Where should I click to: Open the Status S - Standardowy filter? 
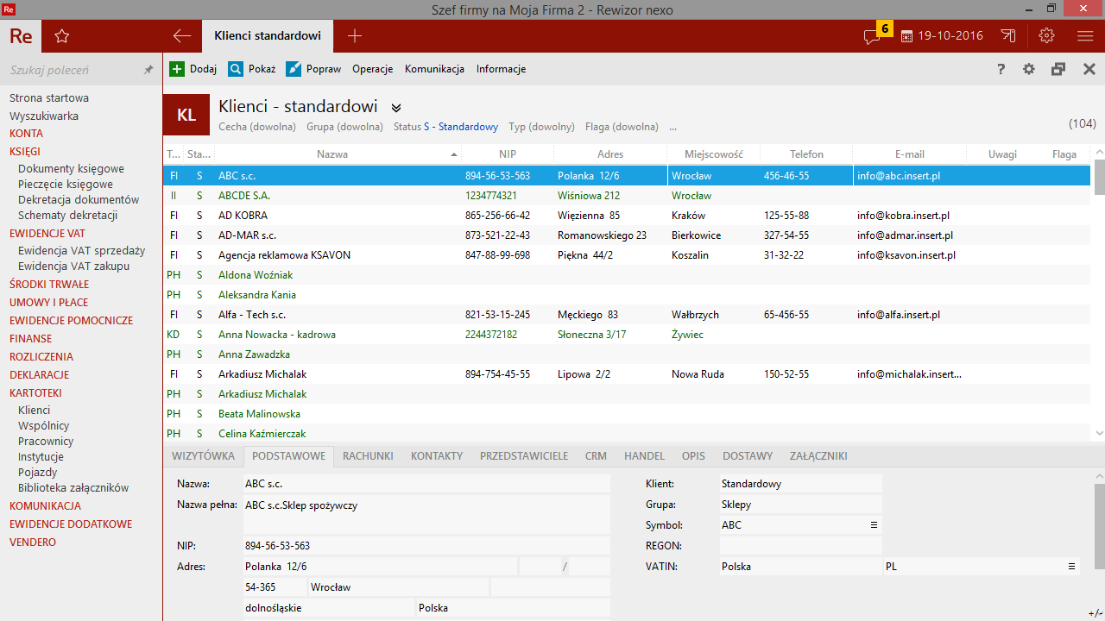click(445, 127)
